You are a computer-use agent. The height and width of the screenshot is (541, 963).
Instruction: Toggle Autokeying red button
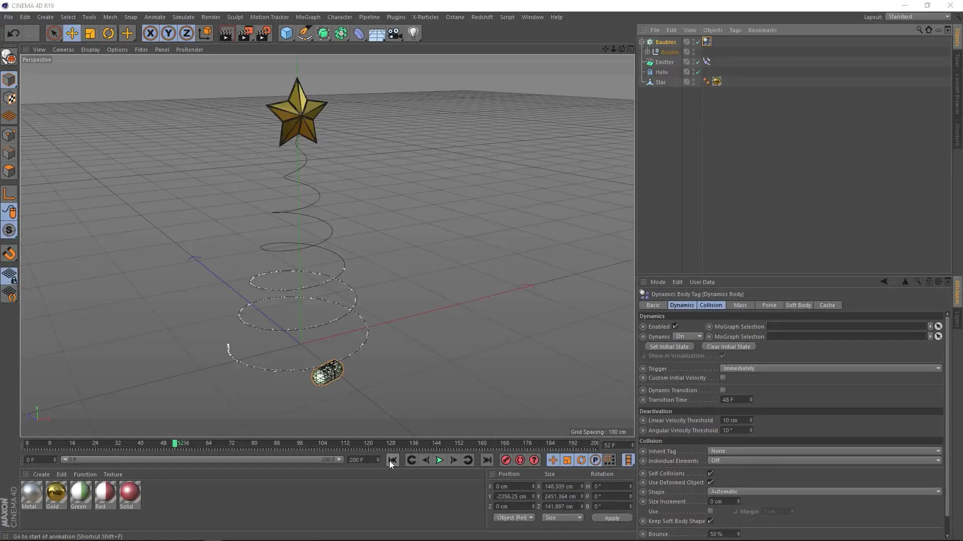(520, 460)
